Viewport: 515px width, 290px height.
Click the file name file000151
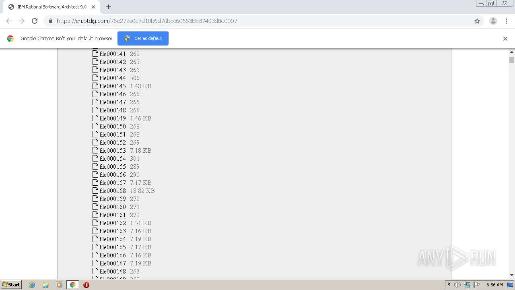pos(113,135)
